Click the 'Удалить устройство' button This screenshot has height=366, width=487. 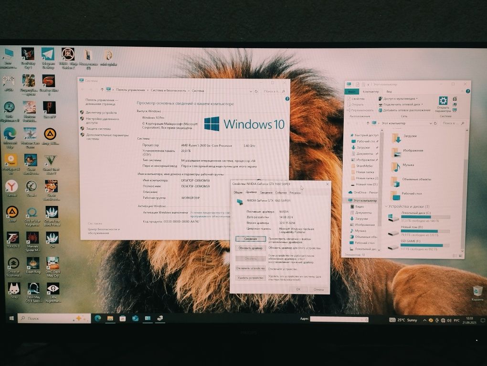(250, 278)
